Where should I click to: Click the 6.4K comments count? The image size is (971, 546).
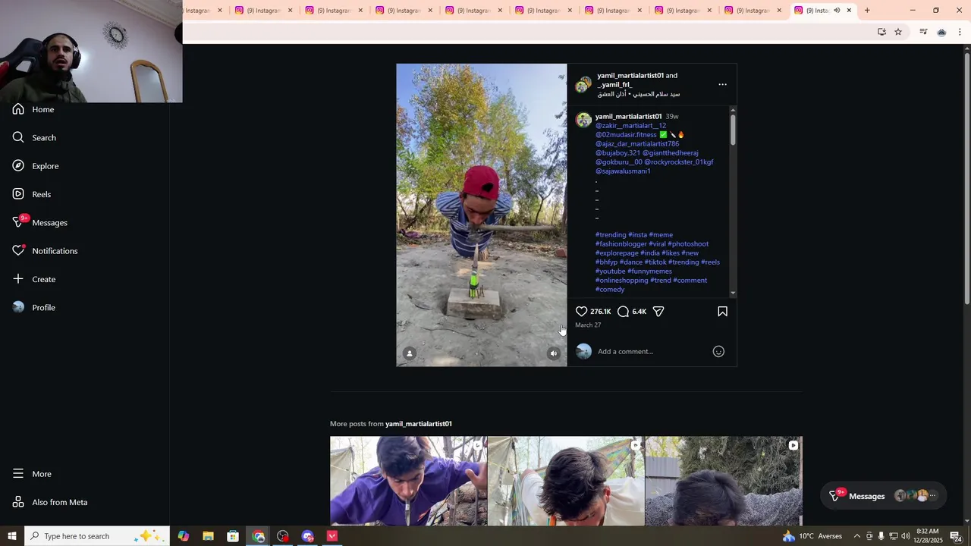pyautogui.click(x=639, y=312)
